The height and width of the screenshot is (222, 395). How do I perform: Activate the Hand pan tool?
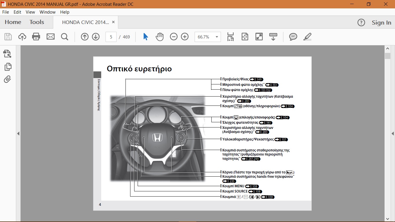[x=160, y=37]
